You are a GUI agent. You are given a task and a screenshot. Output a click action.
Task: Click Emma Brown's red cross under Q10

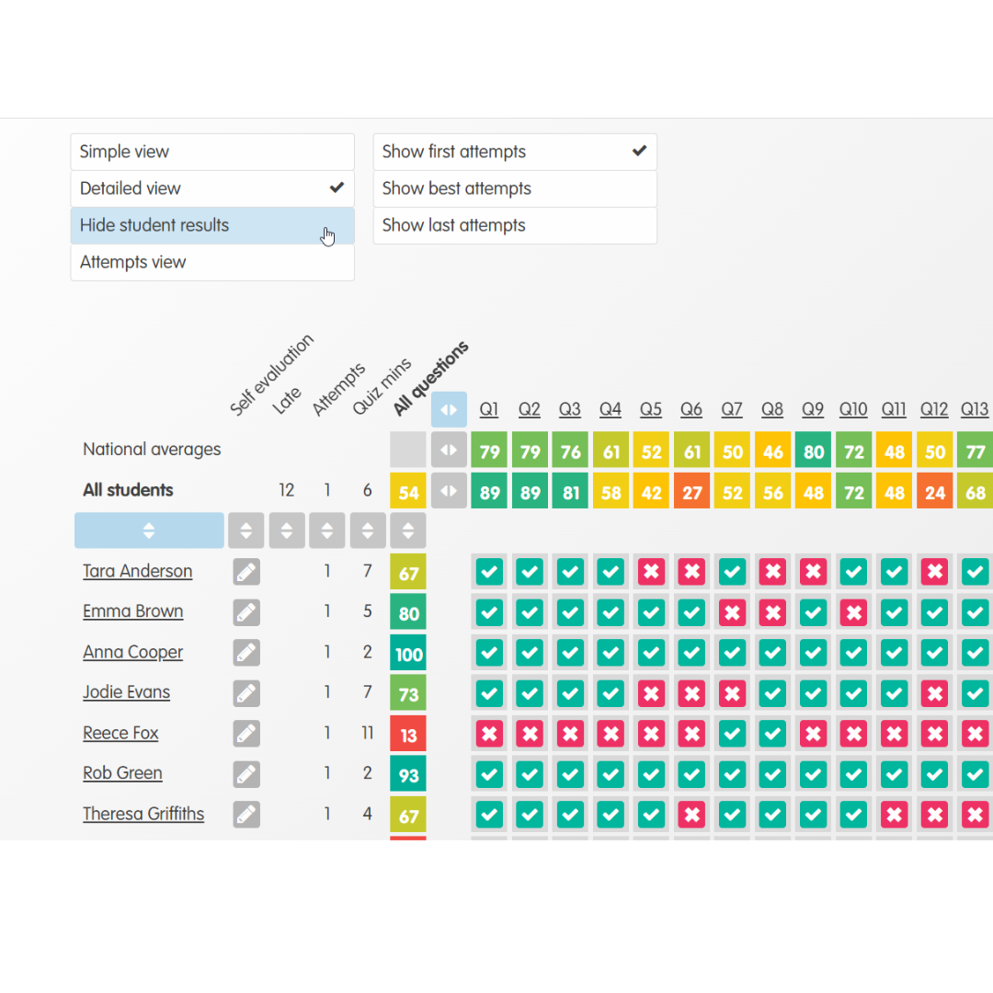click(853, 612)
